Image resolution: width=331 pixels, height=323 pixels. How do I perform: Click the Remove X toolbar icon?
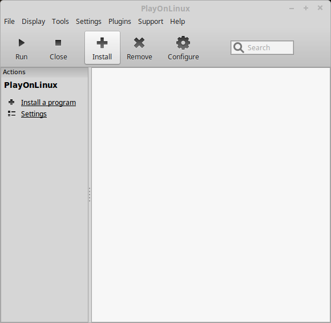click(139, 43)
